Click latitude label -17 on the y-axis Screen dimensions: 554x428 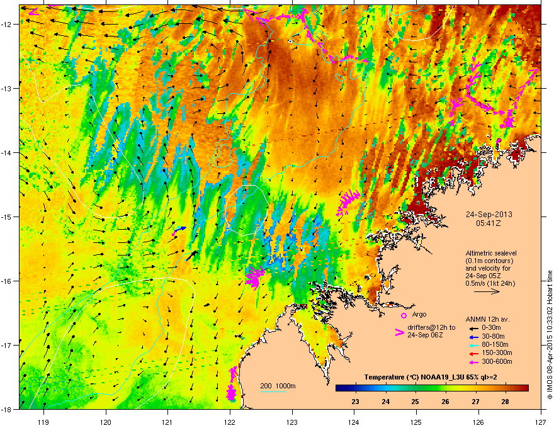pyautogui.click(x=7, y=345)
